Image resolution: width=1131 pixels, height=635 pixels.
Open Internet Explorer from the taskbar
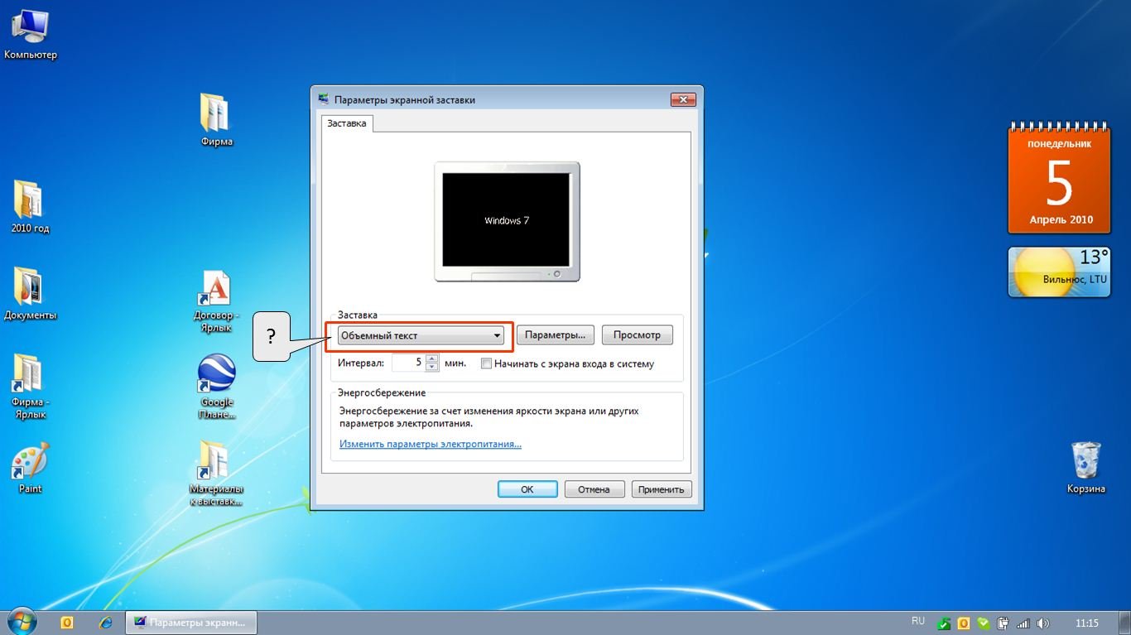click(x=105, y=623)
